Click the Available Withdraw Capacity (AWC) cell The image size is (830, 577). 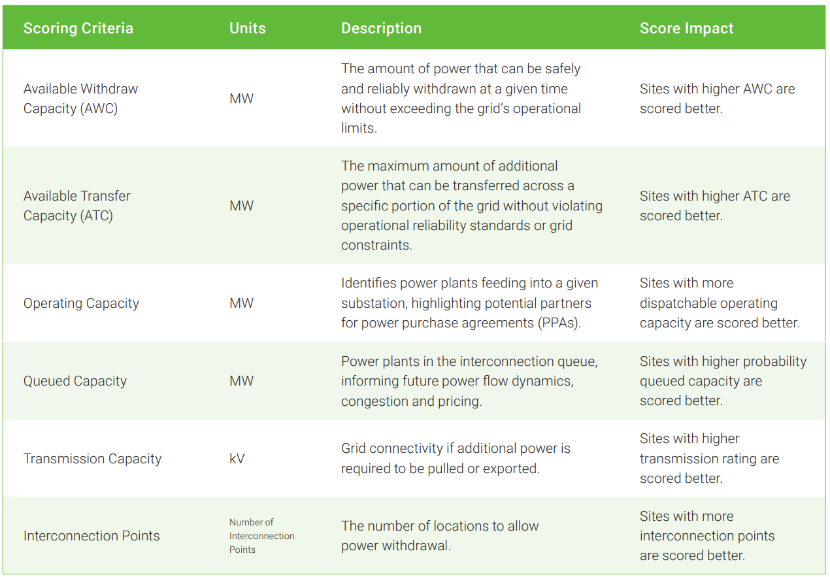(80, 99)
